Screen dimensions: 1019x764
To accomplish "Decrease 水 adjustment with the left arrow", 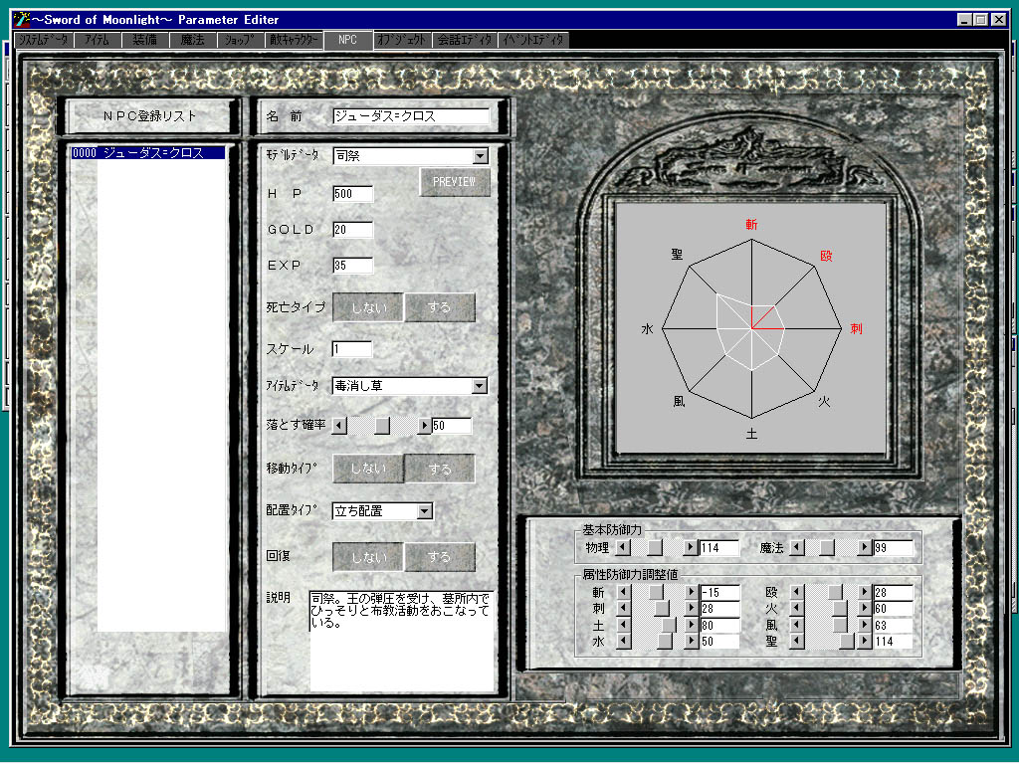I will (x=623, y=642).
